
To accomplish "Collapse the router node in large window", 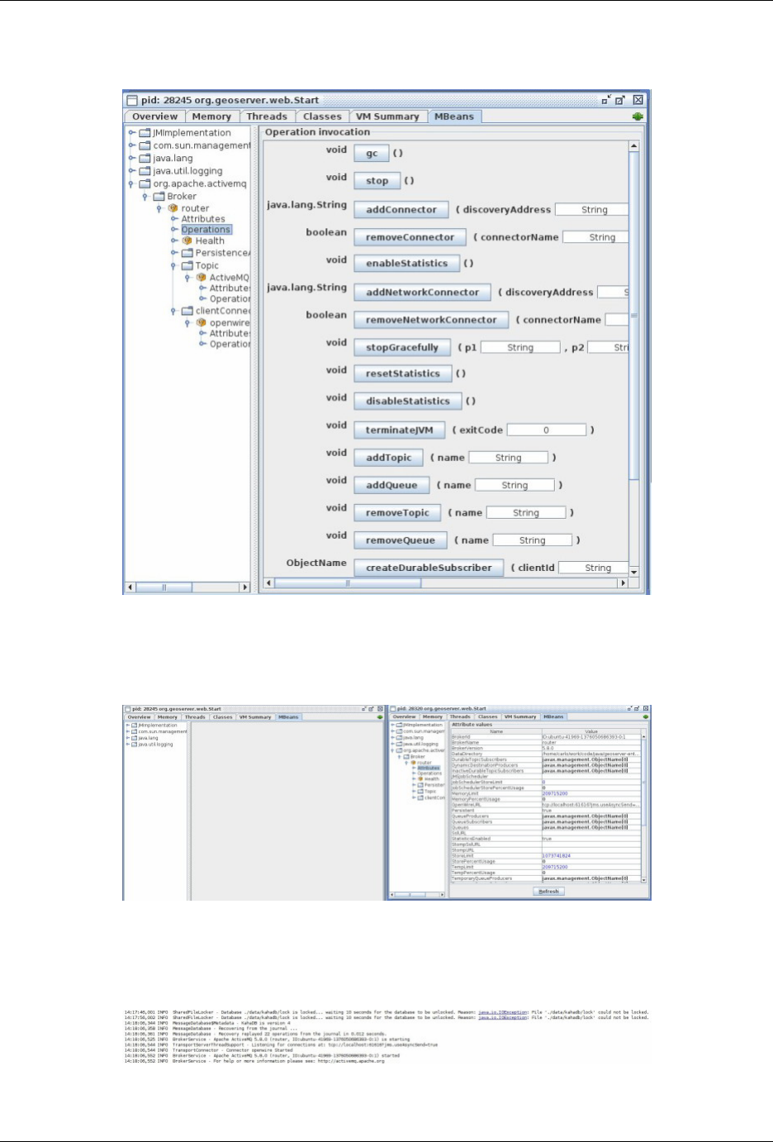I will [x=159, y=208].
